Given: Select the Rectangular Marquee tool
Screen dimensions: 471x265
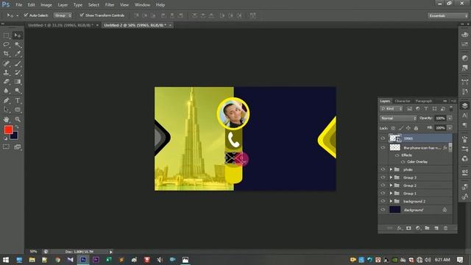Looking at the screenshot, I should [7, 35].
